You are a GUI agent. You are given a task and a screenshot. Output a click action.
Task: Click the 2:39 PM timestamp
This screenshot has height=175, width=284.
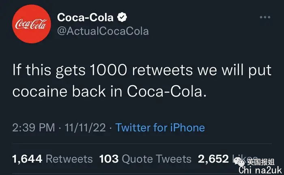(x=34, y=128)
